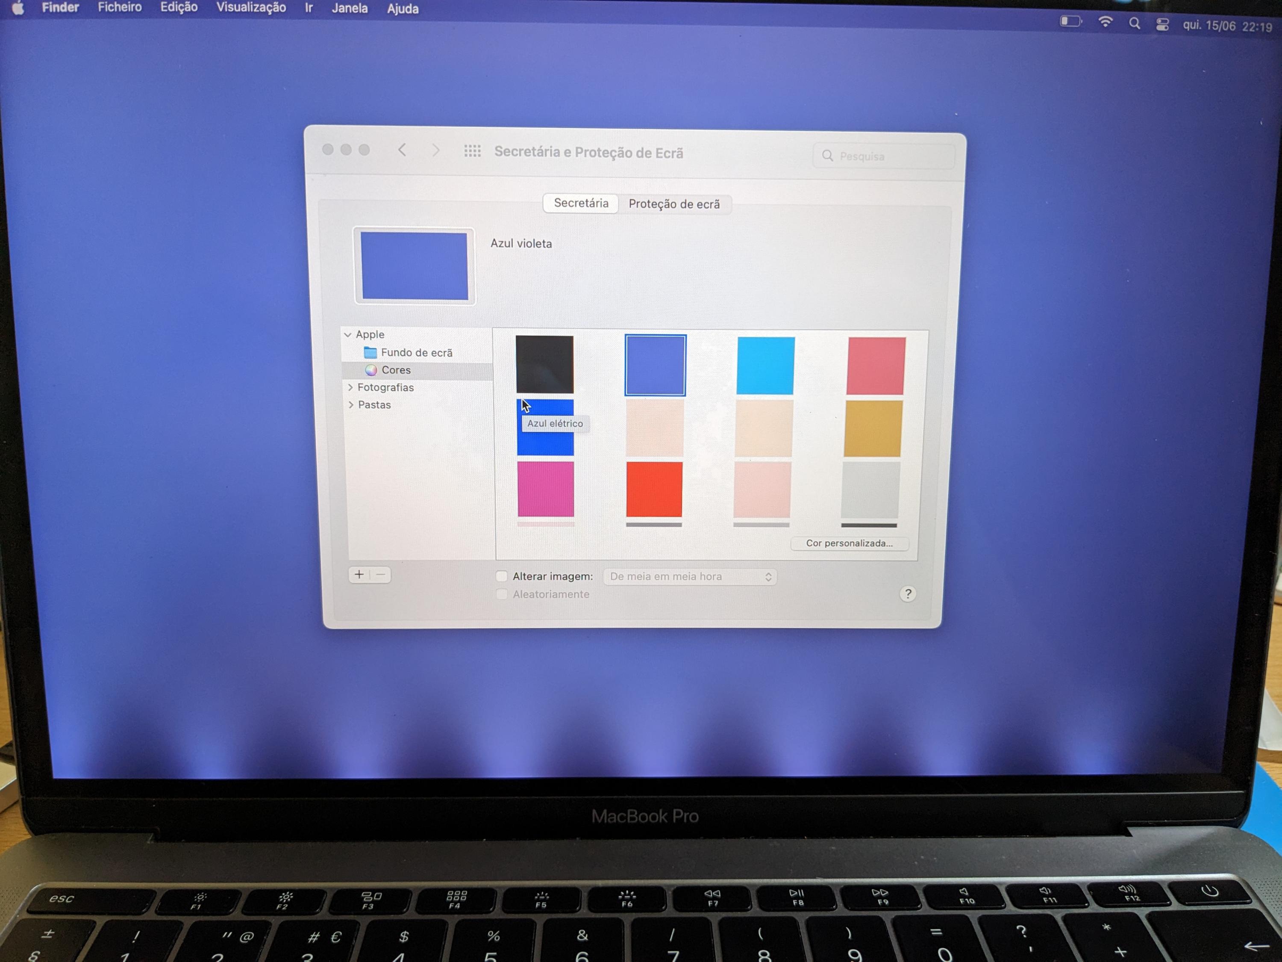The width and height of the screenshot is (1282, 962).
Task: Click the Pesquisa search field
Action: tap(884, 156)
